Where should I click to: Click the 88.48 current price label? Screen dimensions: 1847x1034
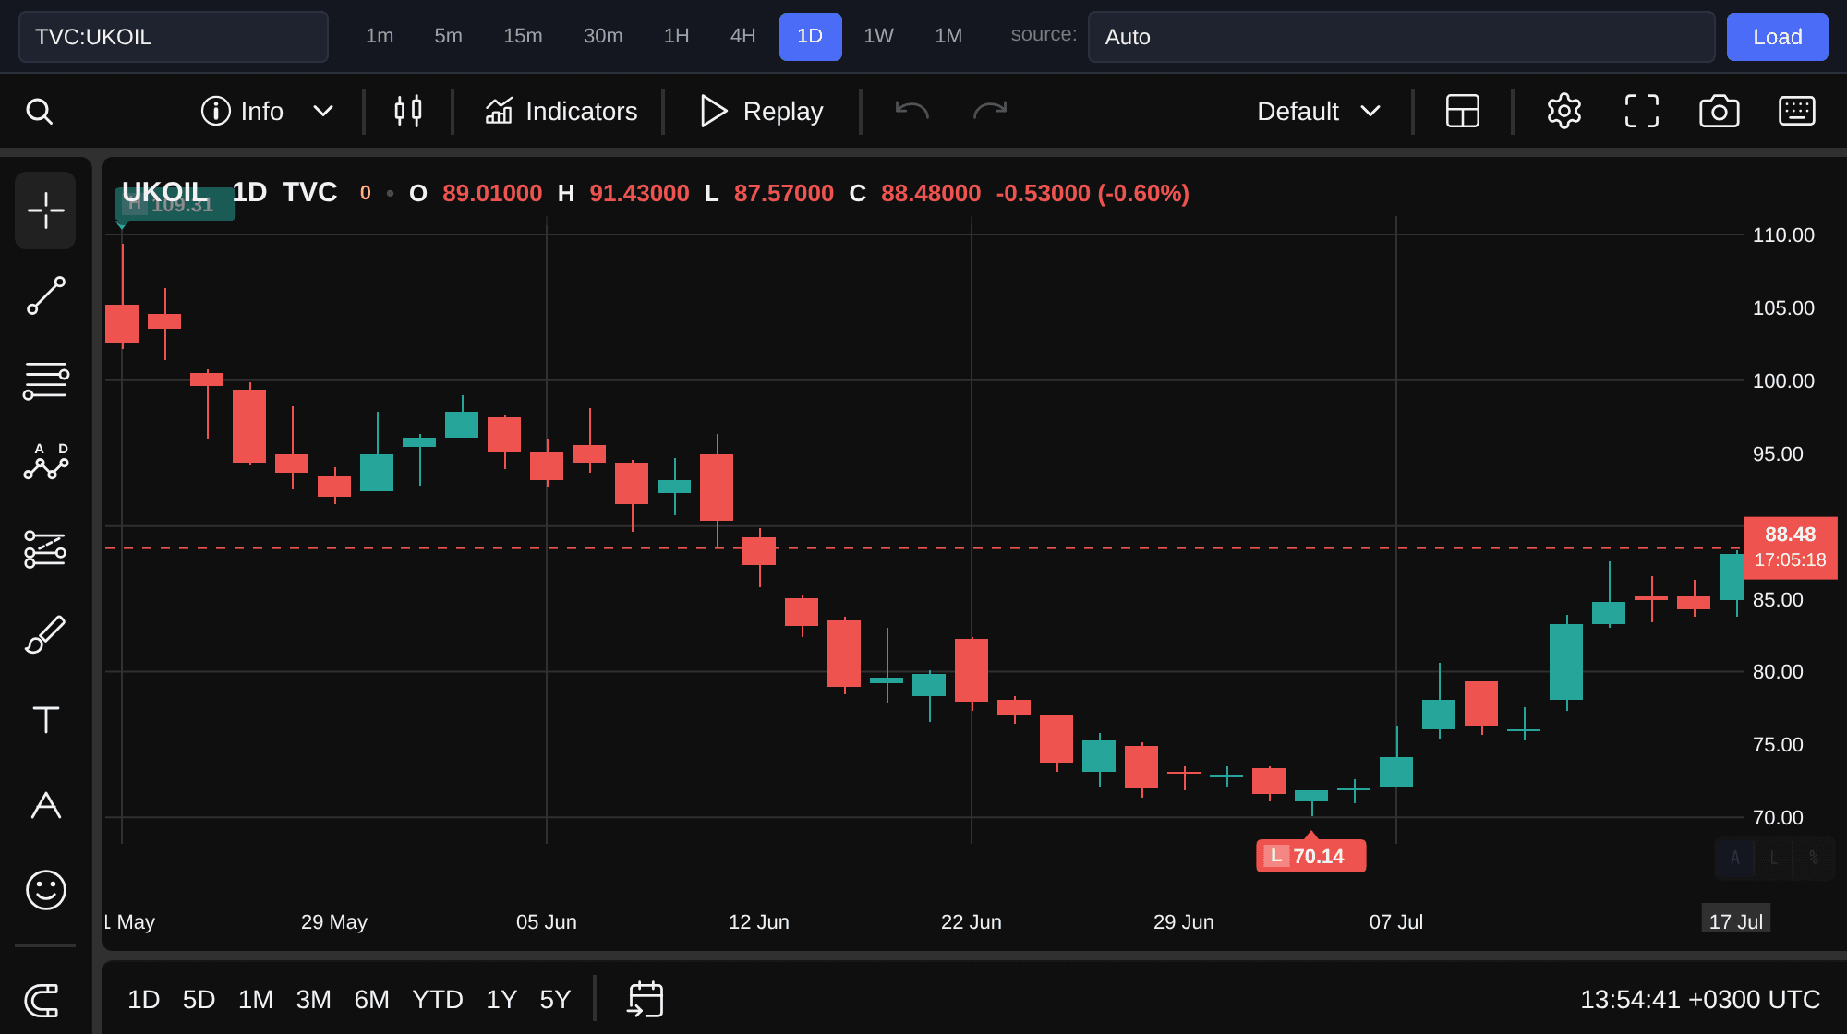pos(1790,547)
